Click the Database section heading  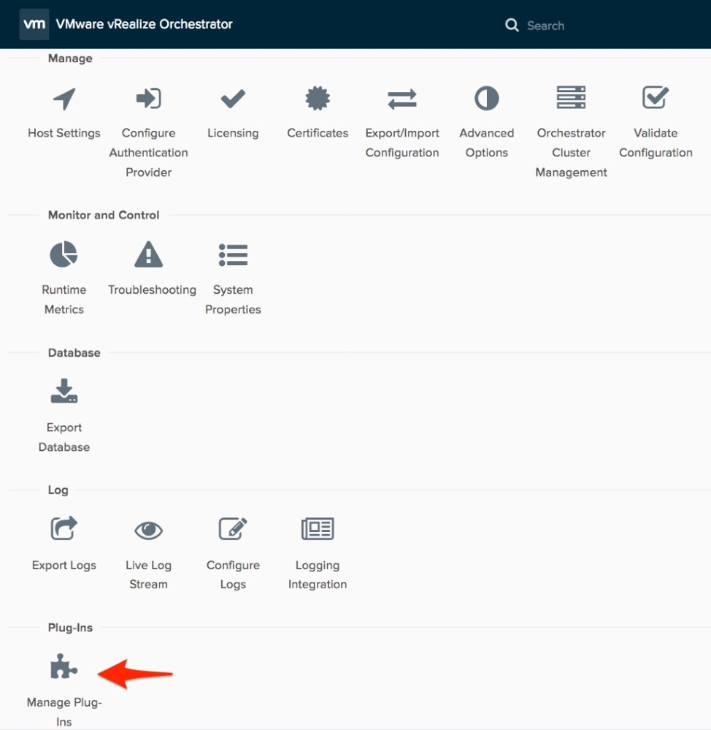coord(74,352)
